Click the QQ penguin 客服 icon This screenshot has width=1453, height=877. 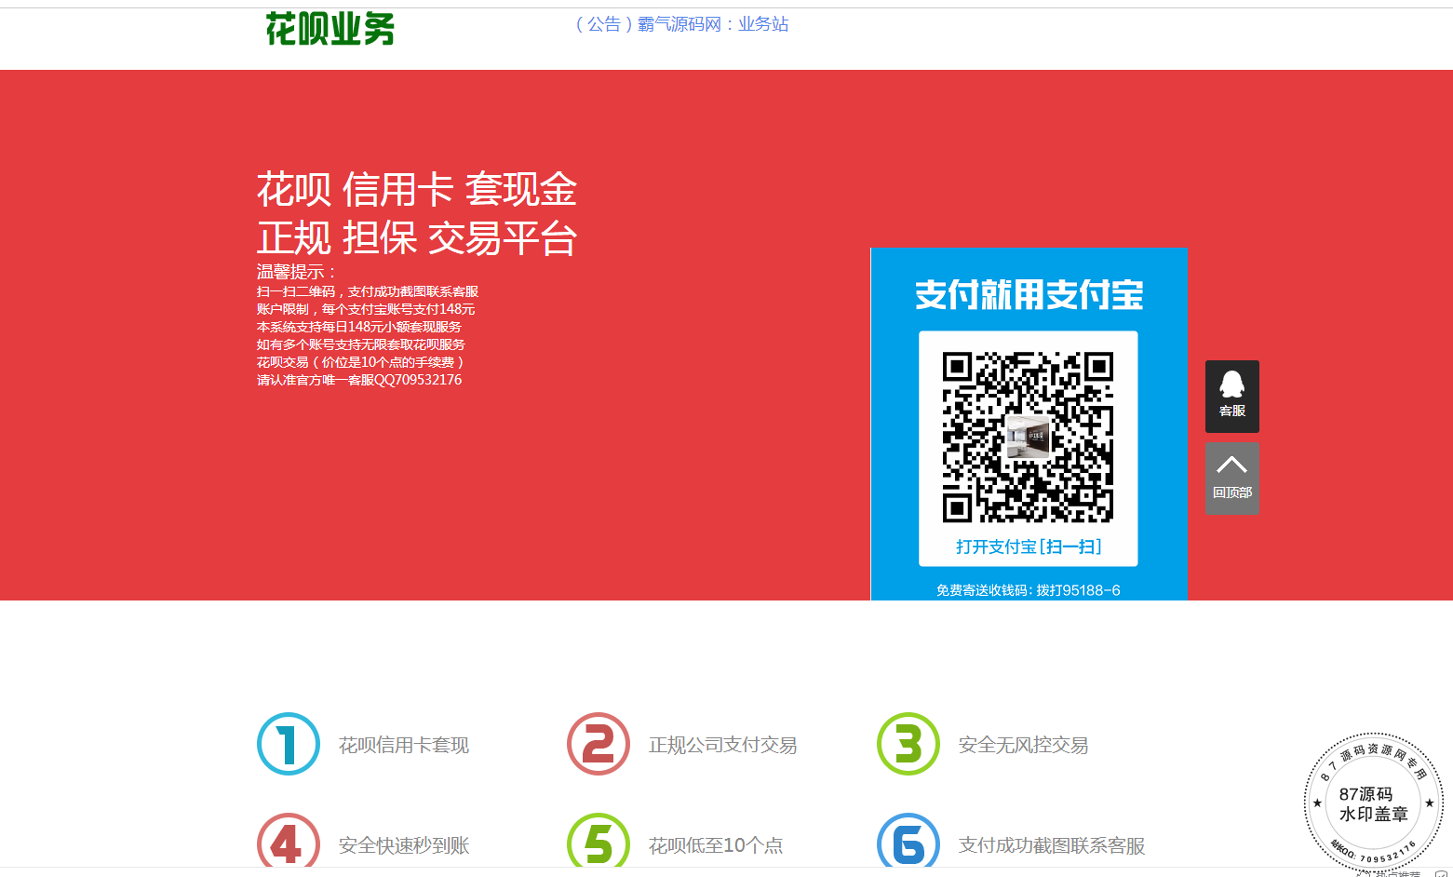[x=1231, y=396]
